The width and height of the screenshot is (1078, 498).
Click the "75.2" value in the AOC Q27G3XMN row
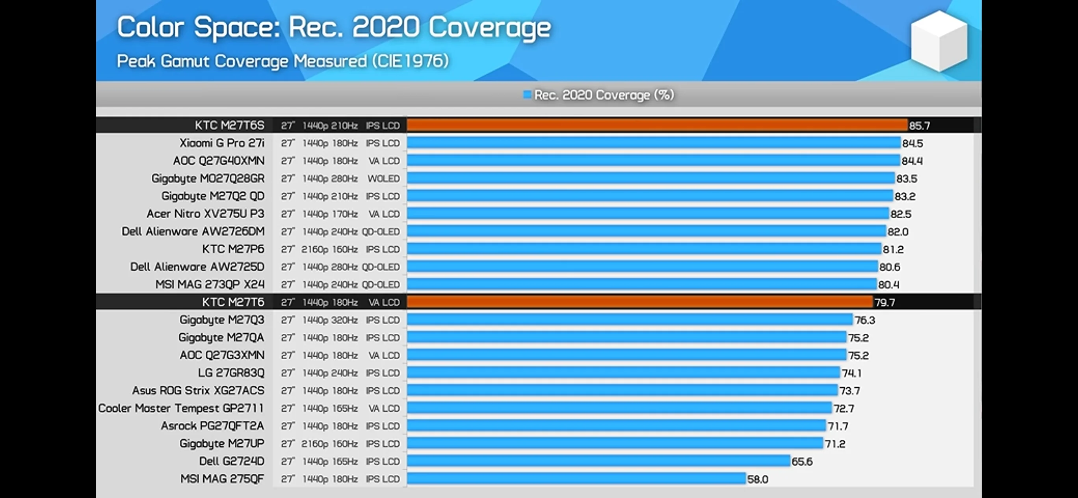click(x=858, y=355)
